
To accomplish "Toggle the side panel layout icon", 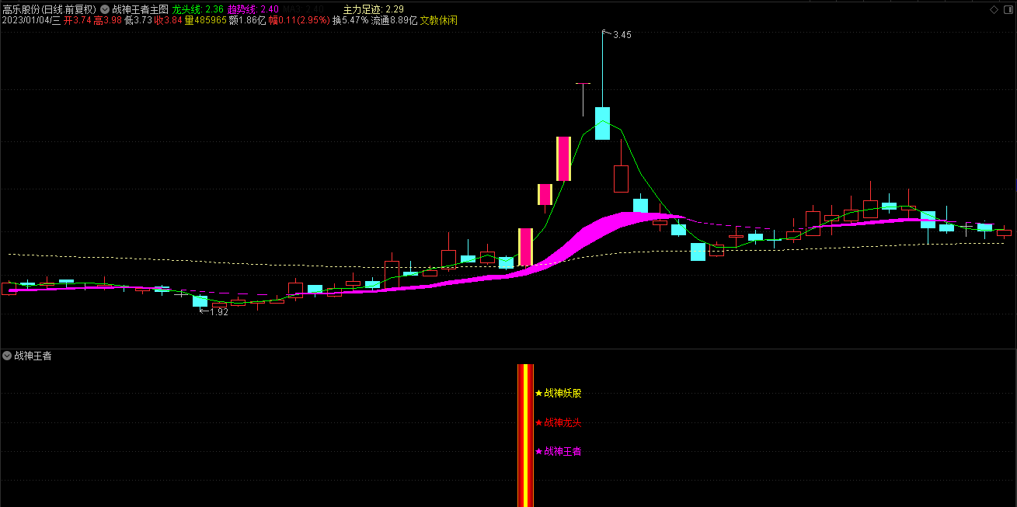I will point(1008,9).
